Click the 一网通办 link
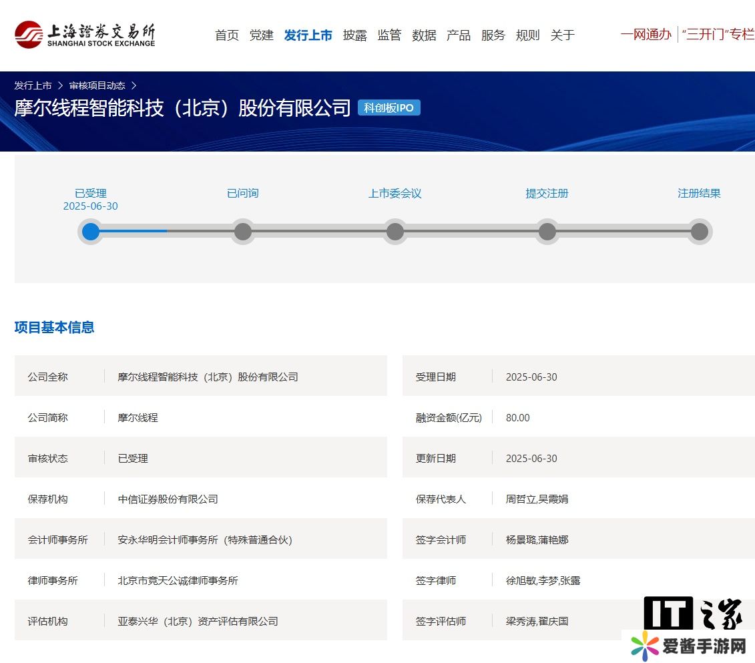Image resolution: width=755 pixels, height=663 pixels. 646,35
